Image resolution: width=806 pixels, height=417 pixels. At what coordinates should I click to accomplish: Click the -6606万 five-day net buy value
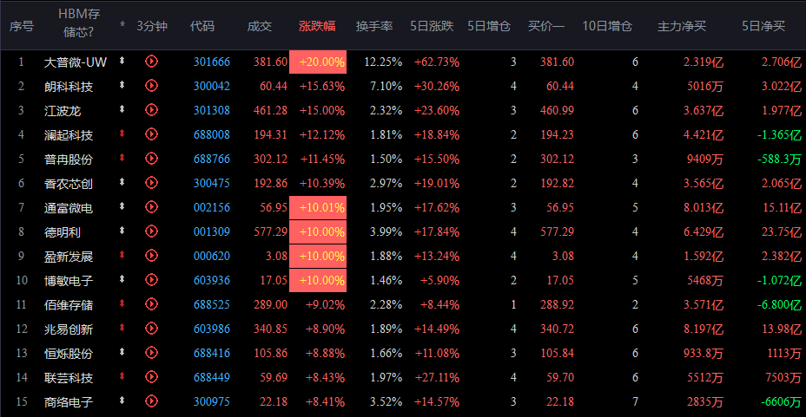point(781,401)
